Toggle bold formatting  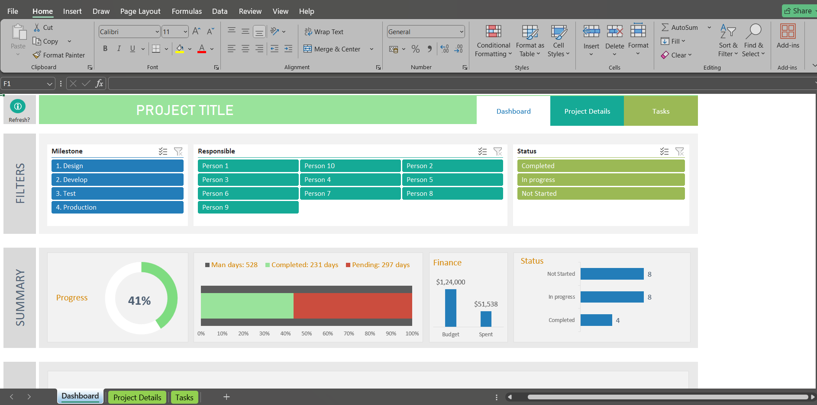(x=105, y=48)
